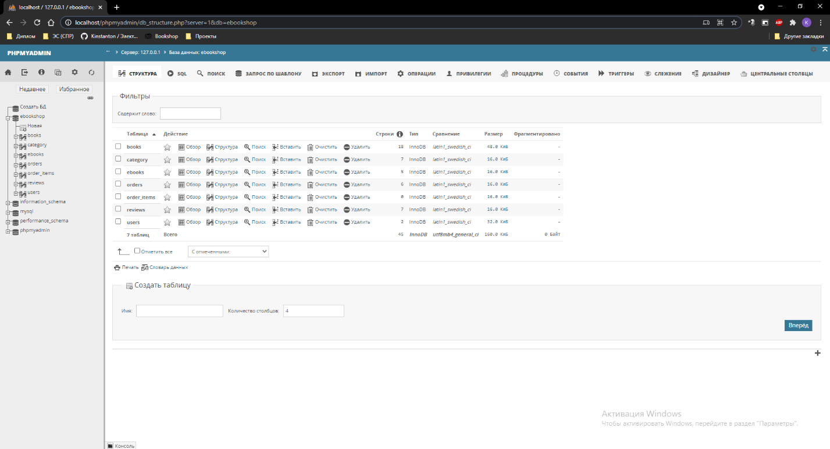This screenshot has height=449, width=830.
Task: Click the Вперёд button
Action: click(x=797, y=325)
